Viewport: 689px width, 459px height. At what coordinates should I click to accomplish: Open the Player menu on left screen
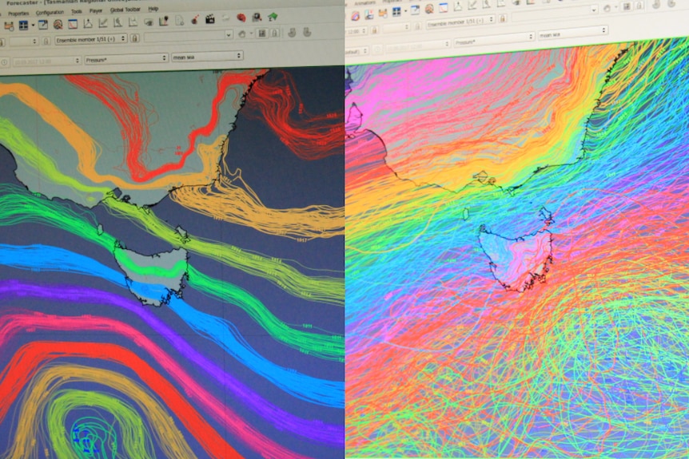pyautogui.click(x=96, y=11)
